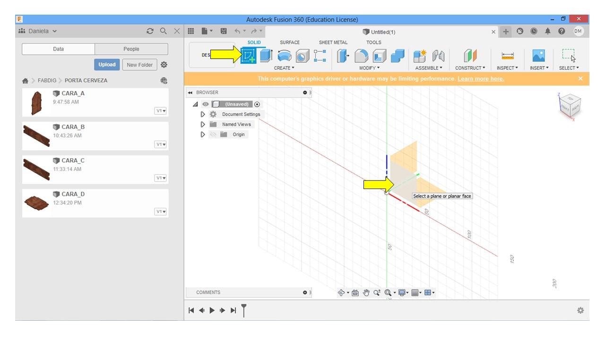Image resolution: width=605 pixels, height=340 pixels.
Task: Collapse the Unsaved root component
Action: coord(196,104)
